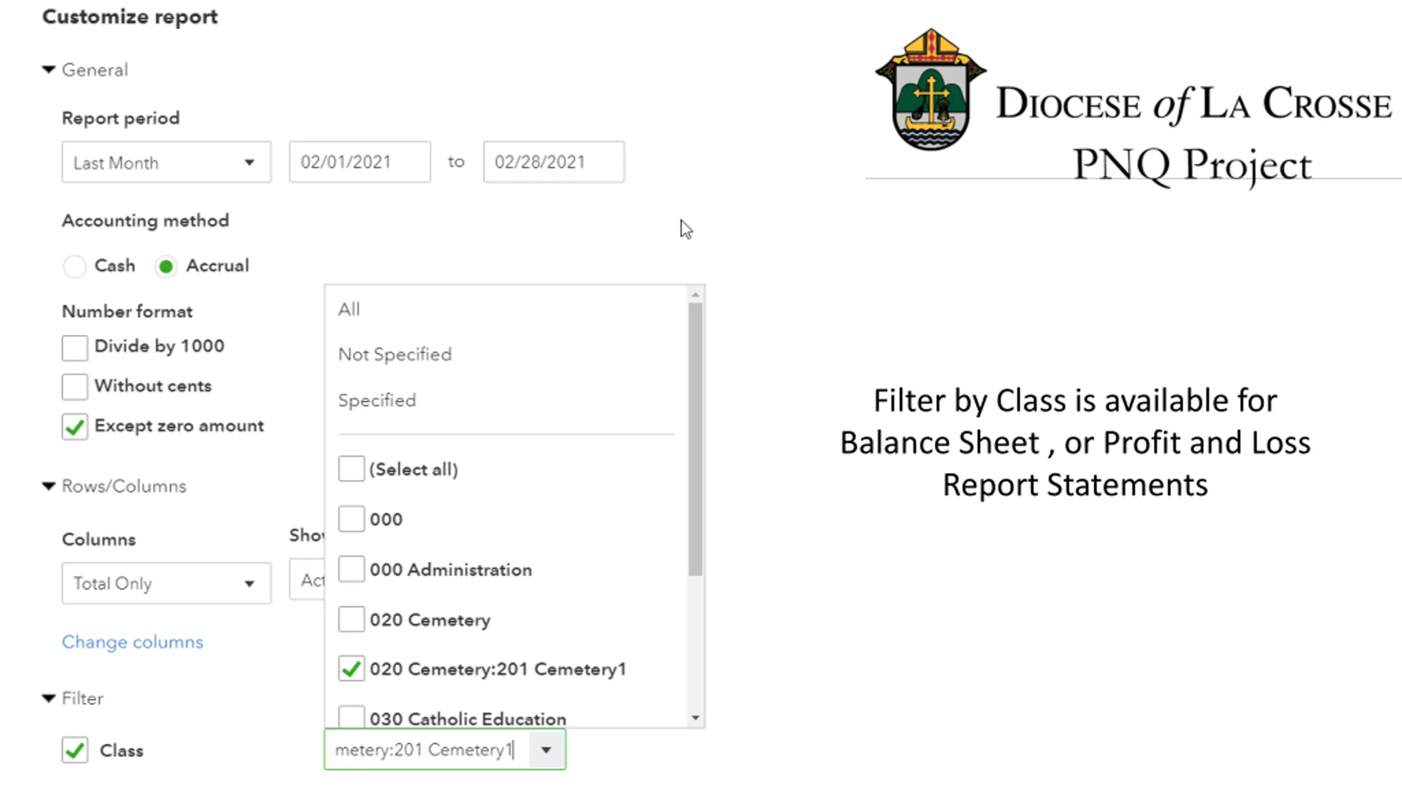Enable Without cents checkbox

75,387
